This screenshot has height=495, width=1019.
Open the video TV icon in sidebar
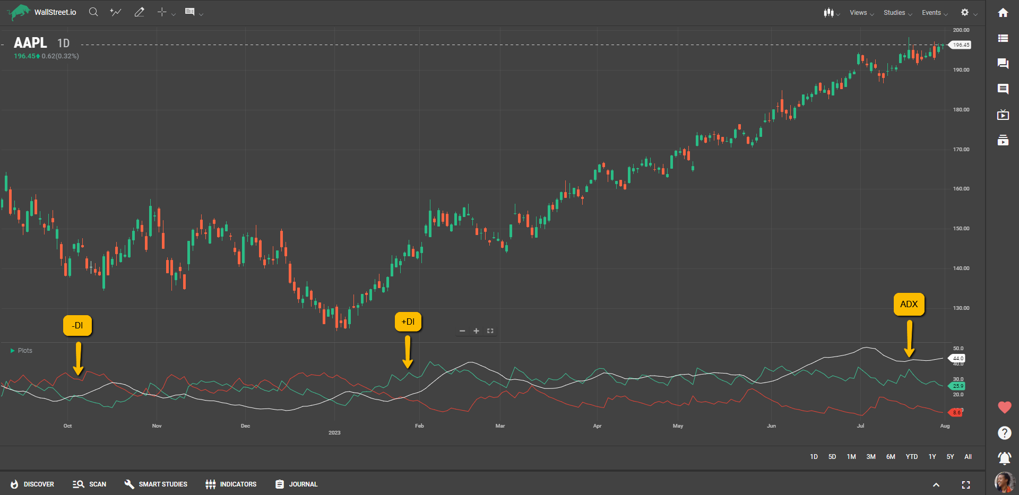click(x=1003, y=115)
